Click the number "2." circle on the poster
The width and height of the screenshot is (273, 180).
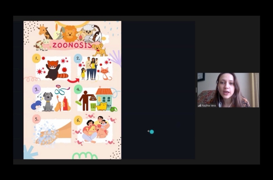click(78, 59)
